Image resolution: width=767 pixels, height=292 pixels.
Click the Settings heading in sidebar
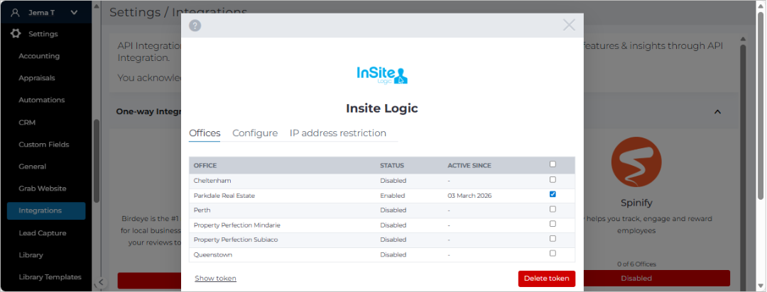tap(43, 34)
